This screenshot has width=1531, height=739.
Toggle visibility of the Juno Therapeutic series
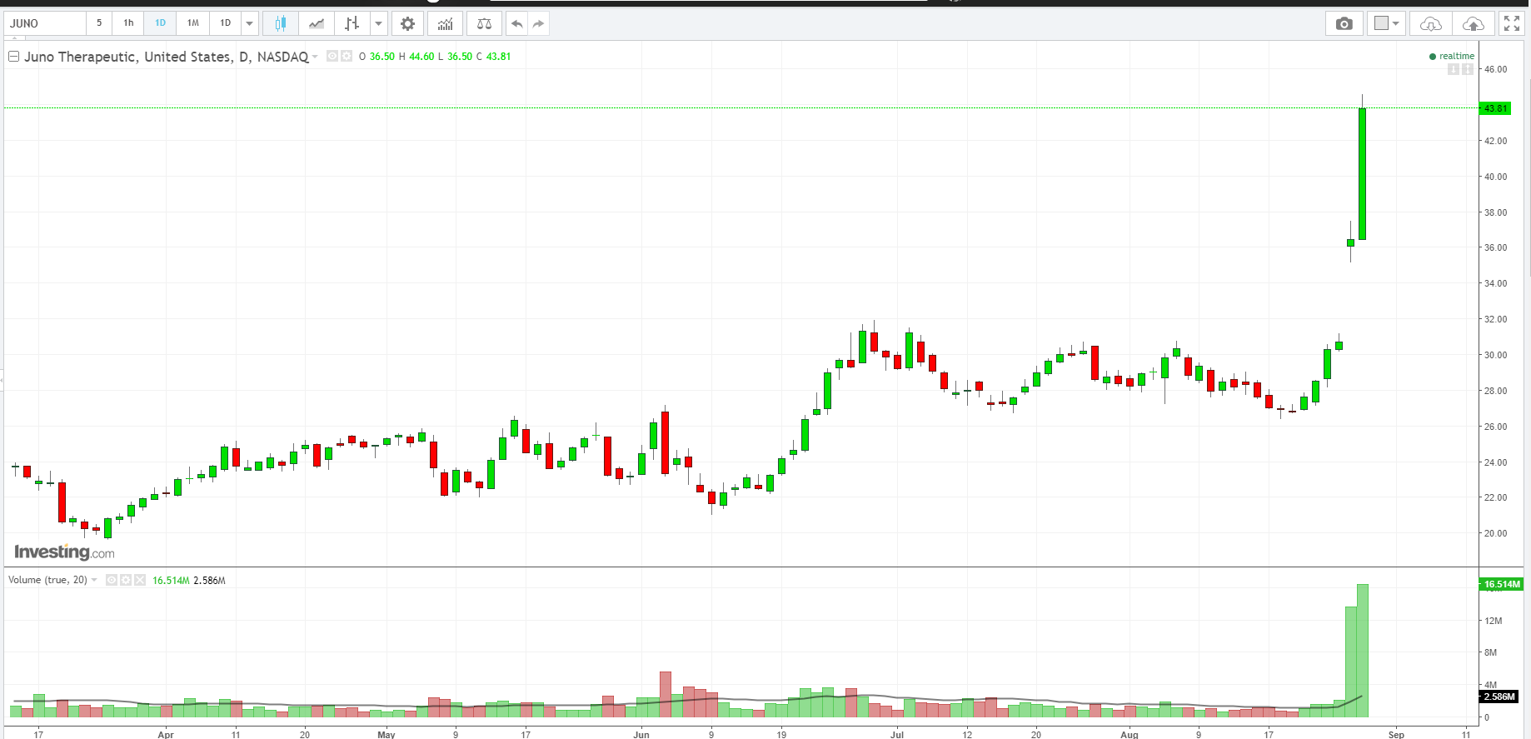click(x=332, y=57)
